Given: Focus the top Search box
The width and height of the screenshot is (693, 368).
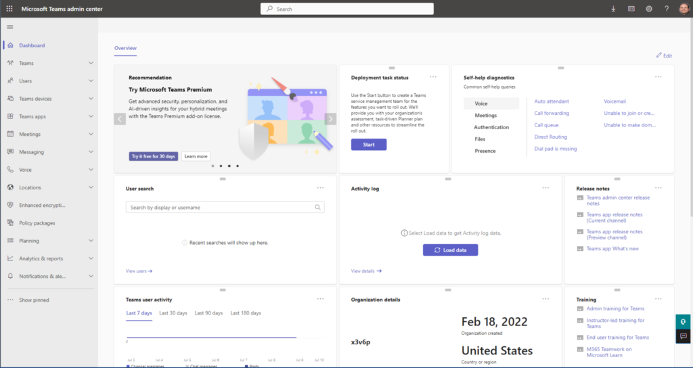Looking at the screenshot, I should (347, 9).
